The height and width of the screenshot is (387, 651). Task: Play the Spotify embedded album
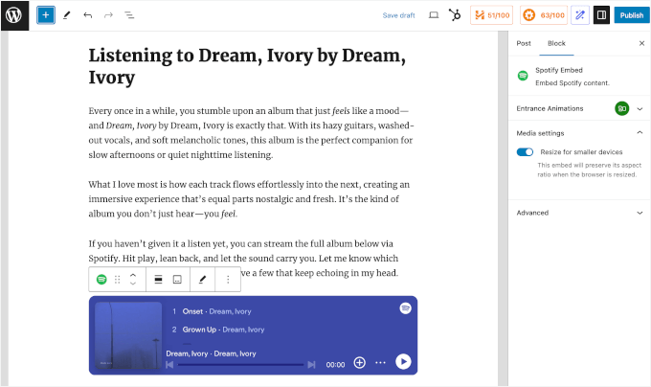(403, 362)
